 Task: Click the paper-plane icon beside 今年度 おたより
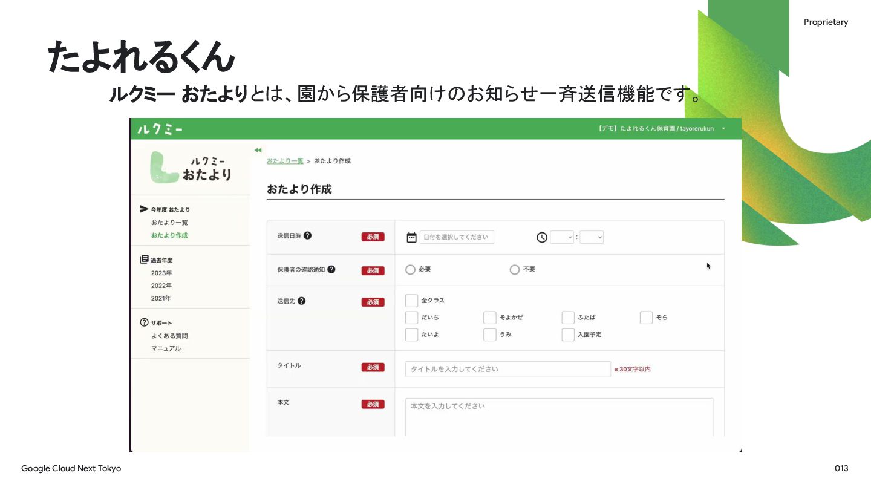click(144, 209)
